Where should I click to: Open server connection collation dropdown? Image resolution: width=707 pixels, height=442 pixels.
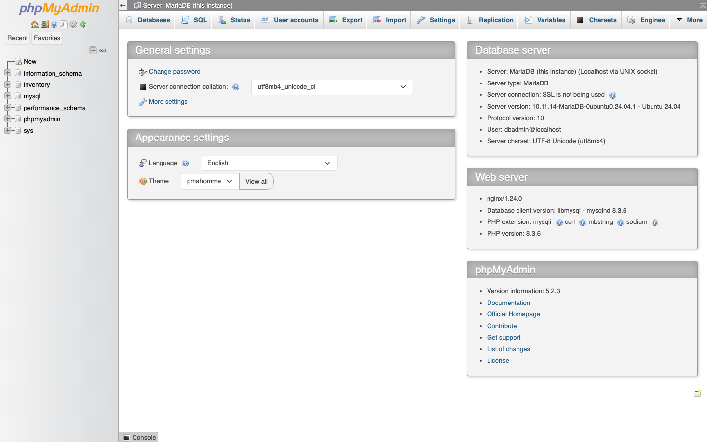coord(332,87)
